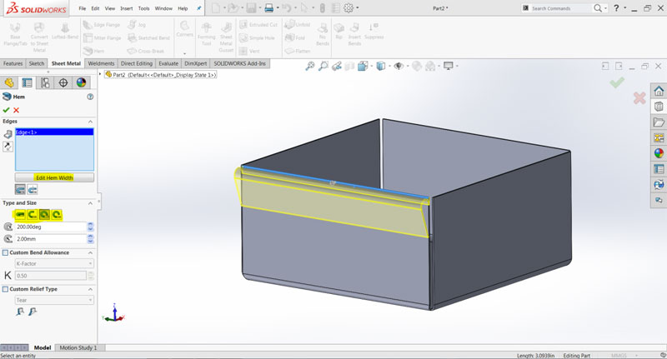Click the Previous View icon
This screenshot has height=359, width=667.
pos(337,66)
